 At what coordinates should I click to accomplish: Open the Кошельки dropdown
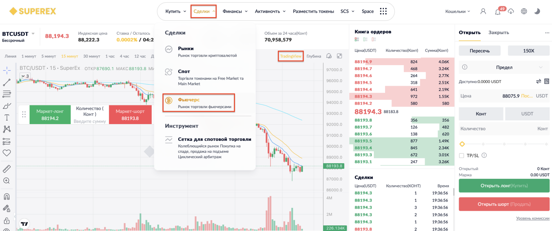click(x=458, y=11)
